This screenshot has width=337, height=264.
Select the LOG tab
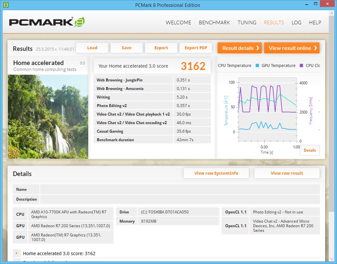point(297,23)
